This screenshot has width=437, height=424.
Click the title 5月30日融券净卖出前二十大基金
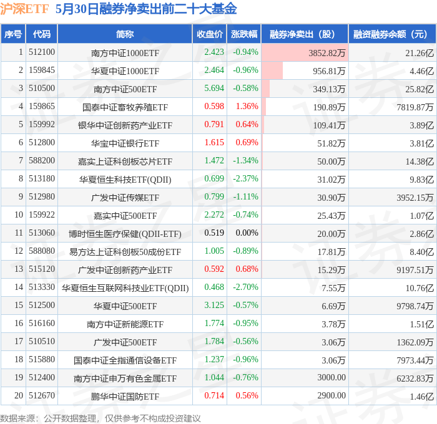click(x=146, y=9)
